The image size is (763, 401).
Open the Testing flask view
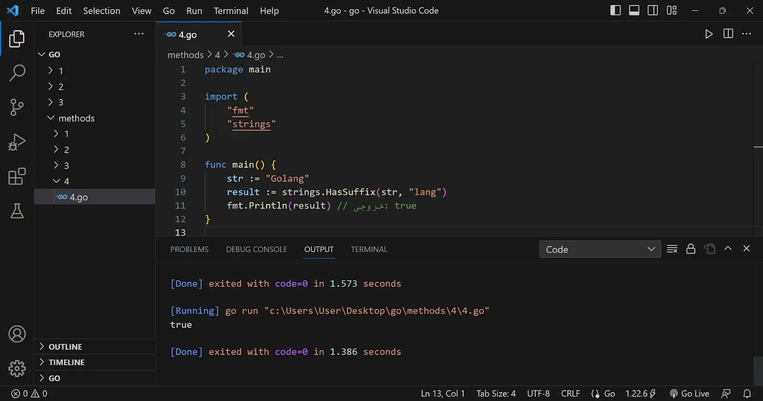[17, 211]
